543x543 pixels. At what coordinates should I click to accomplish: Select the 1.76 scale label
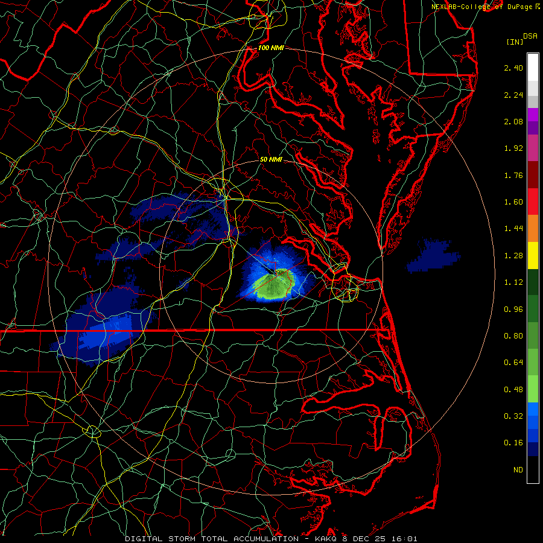tap(513, 175)
